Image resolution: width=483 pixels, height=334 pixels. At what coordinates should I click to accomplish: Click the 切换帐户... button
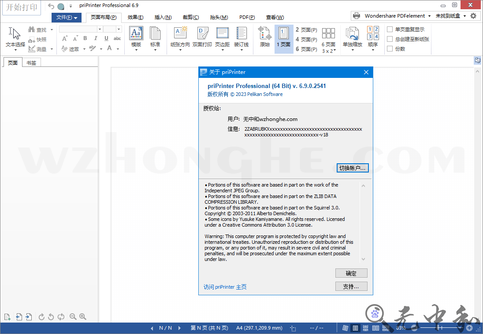(353, 168)
